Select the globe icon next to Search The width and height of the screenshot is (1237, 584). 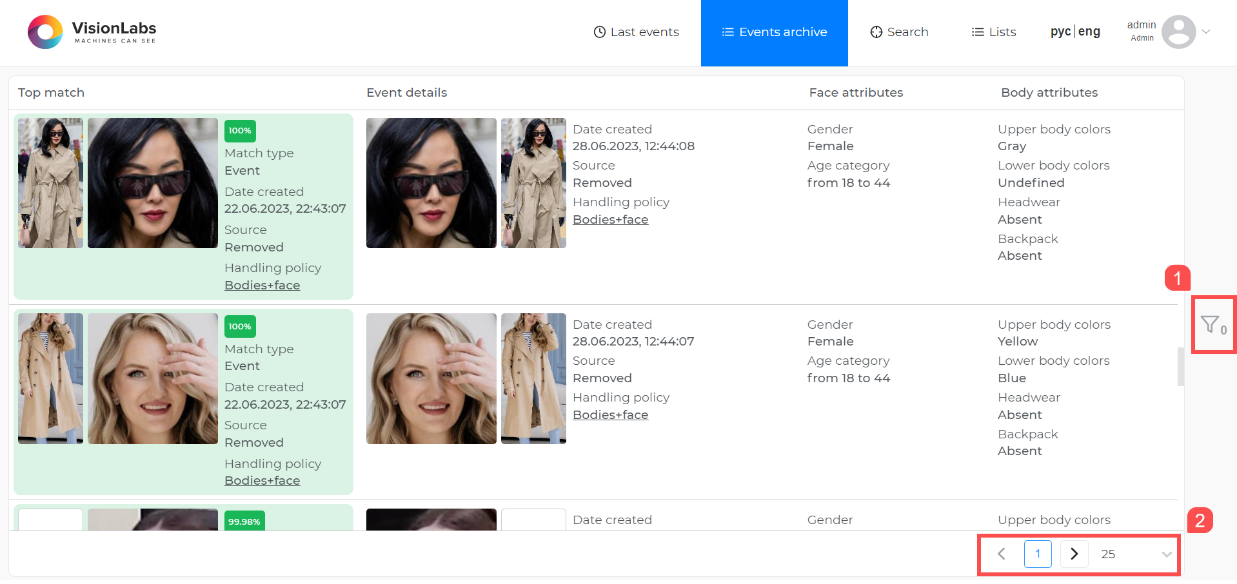[876, 32]
